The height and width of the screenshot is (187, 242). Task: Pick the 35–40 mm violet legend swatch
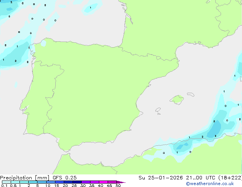pos(95,182)
